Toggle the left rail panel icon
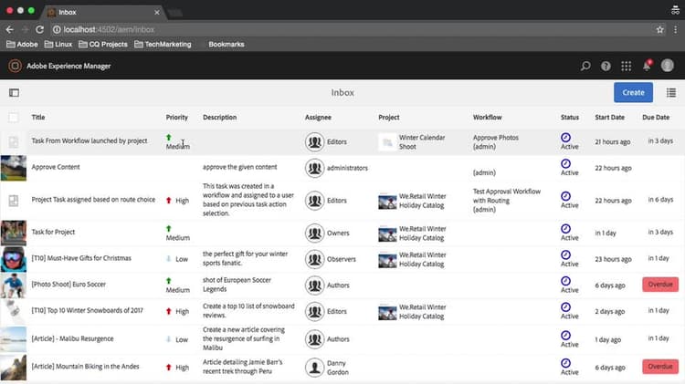The image size is (685, 384). [14, 92]
